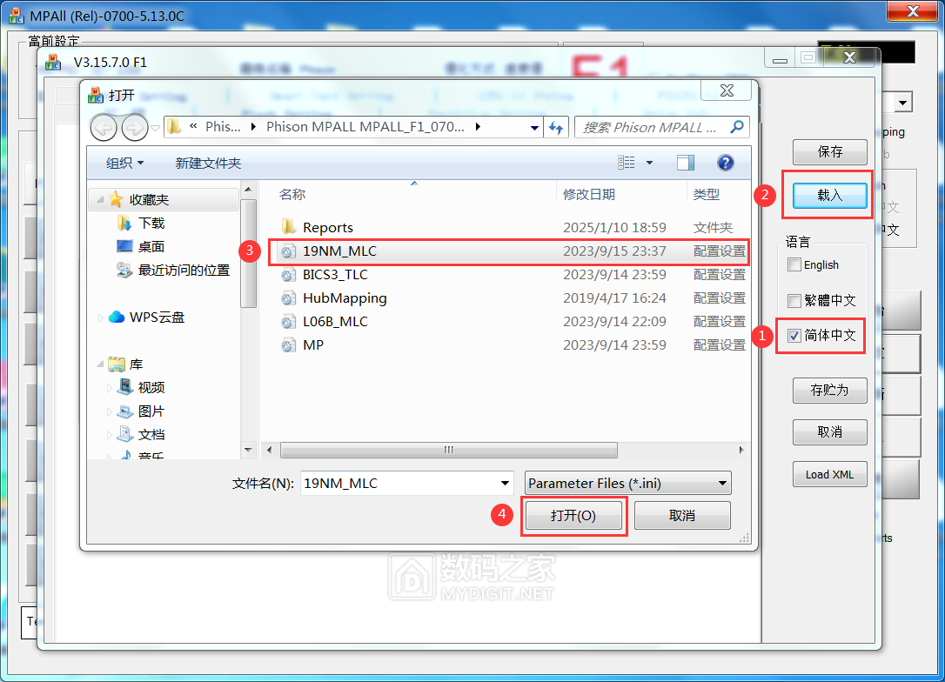Enable the 繁體中文 language checkbox
Viewport: 945px width, 682px height.
(x=794, y=300)
